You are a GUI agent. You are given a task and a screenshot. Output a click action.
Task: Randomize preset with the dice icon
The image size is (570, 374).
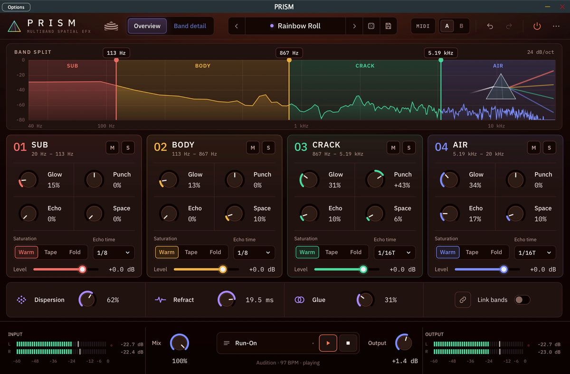[x=370, y=26]
